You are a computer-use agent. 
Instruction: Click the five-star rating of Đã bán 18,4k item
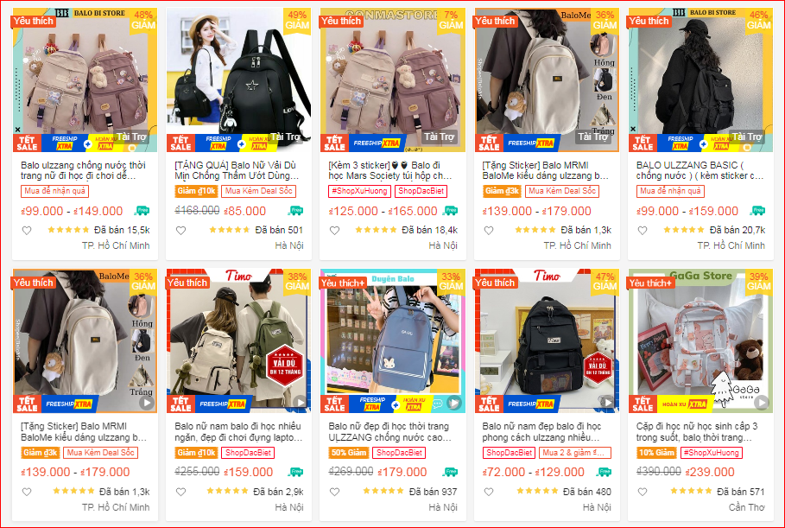tap(376, 230)
